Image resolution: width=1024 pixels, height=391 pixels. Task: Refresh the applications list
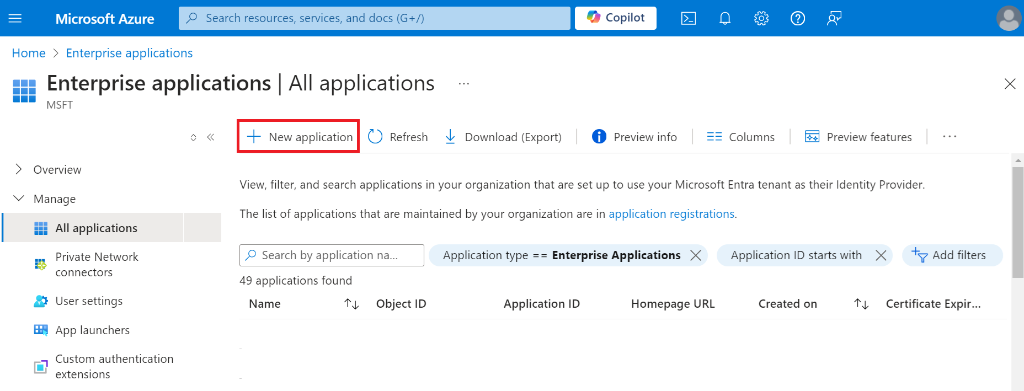[398, 137]
